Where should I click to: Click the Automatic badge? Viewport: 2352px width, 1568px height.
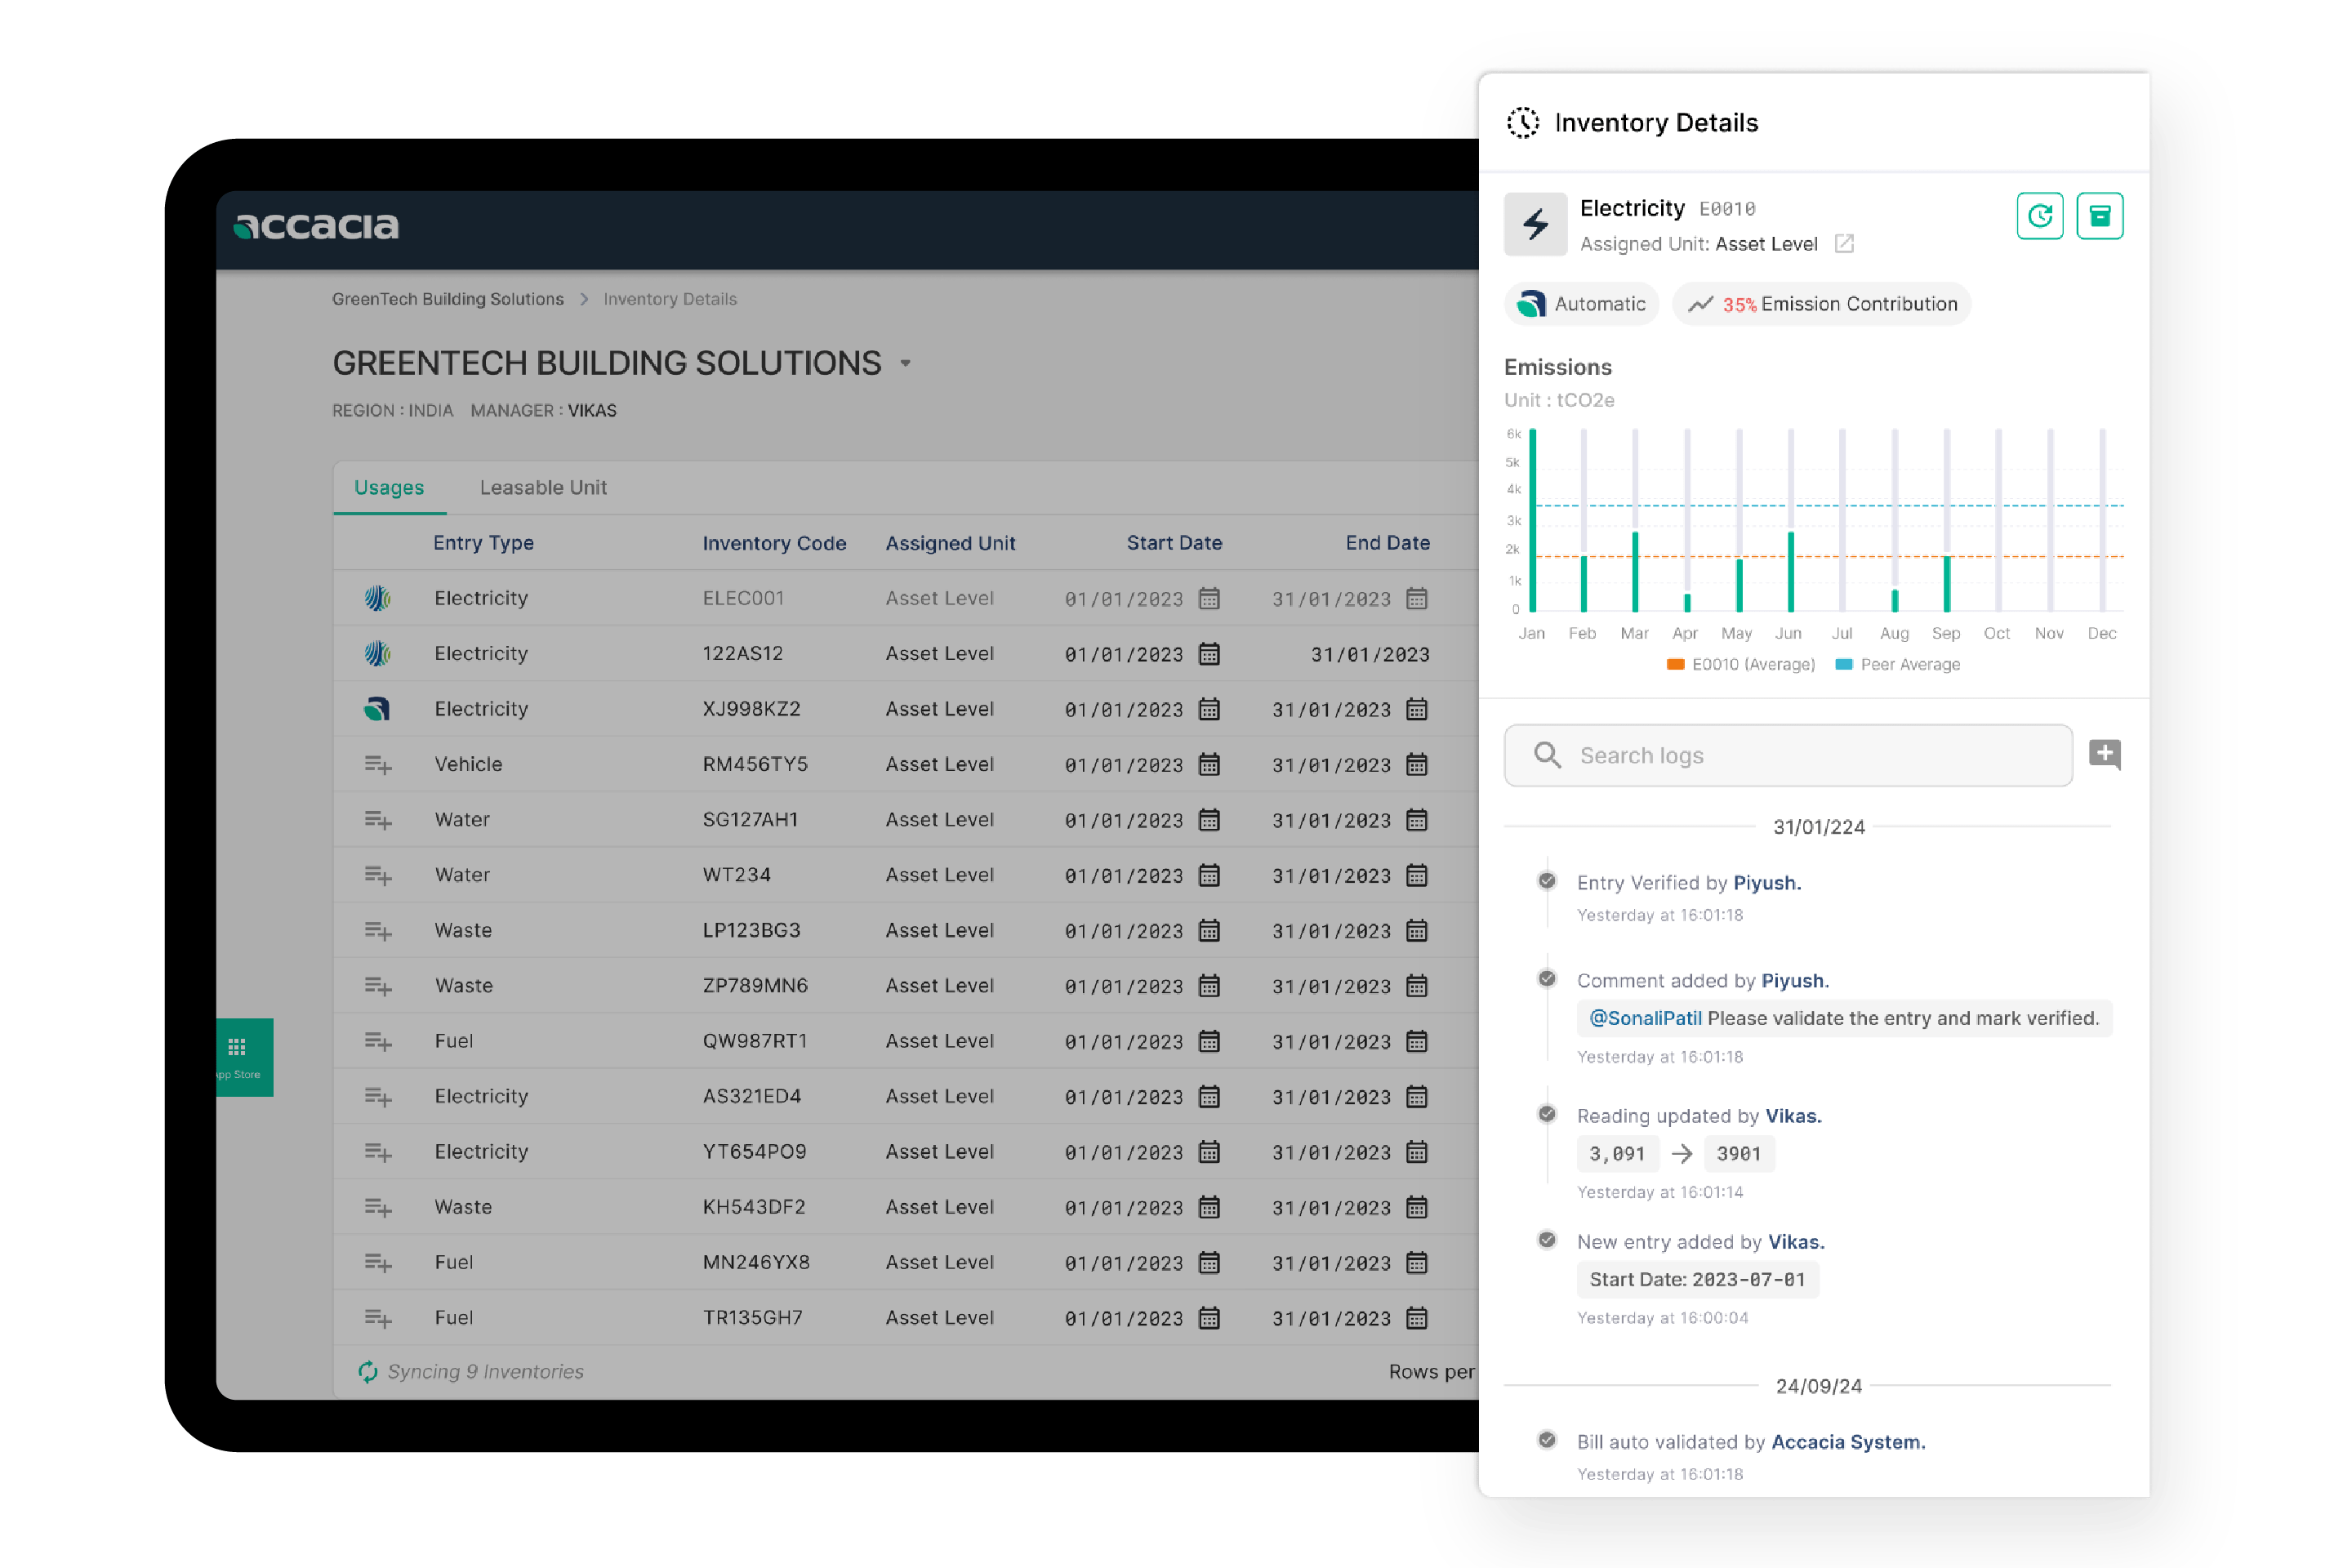click(x=1581, y=304)
